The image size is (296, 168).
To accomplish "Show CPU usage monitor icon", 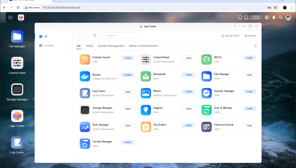I will tap(240, 17).
